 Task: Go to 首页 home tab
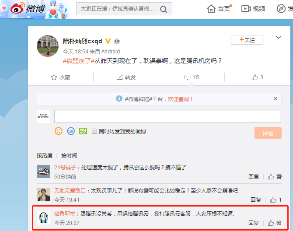pos(219,9)
